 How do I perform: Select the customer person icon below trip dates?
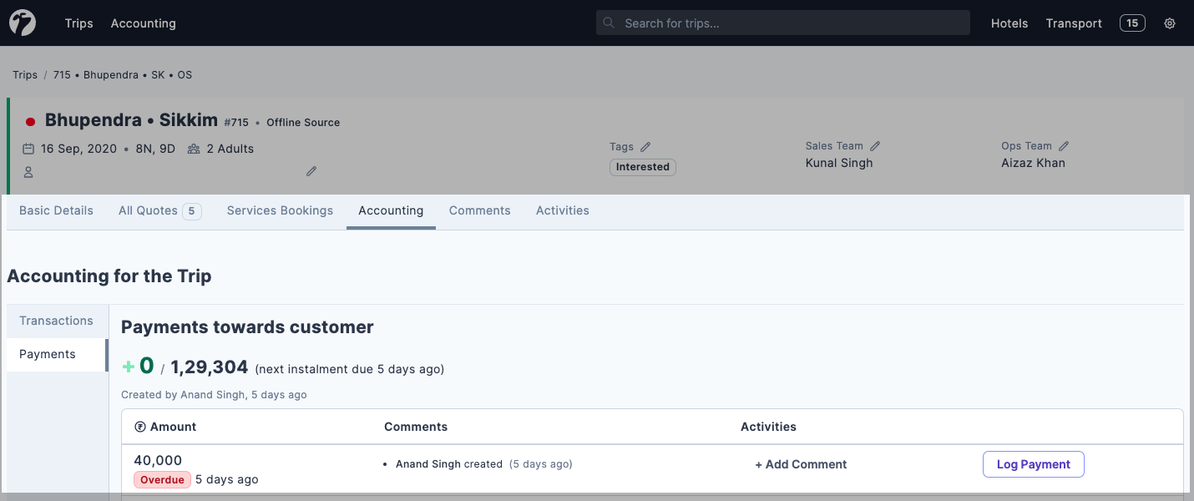click(28, 171)
